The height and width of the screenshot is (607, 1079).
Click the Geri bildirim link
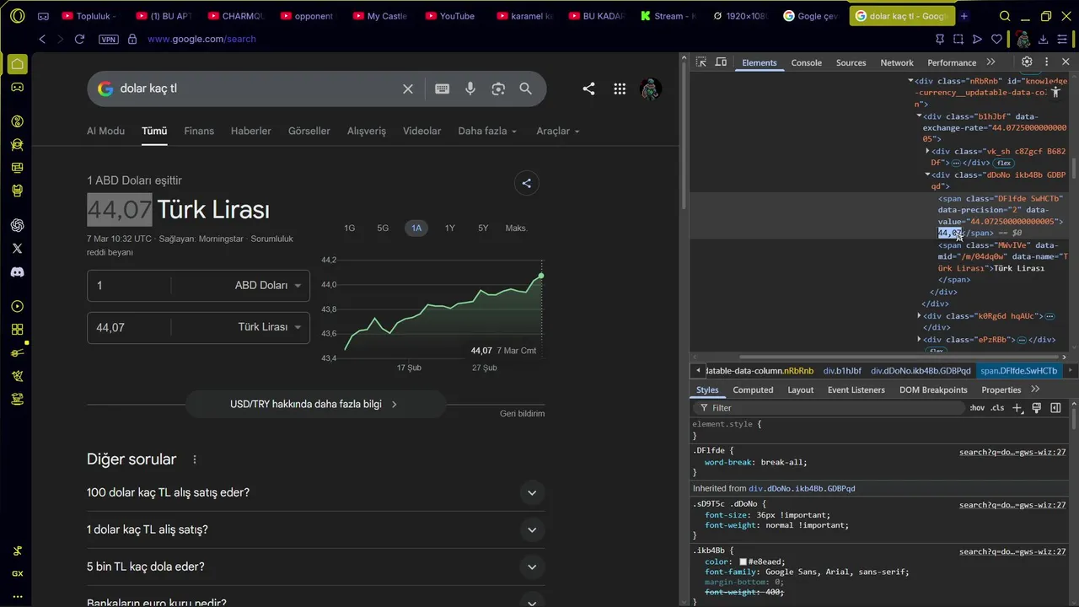click(522, 414)
